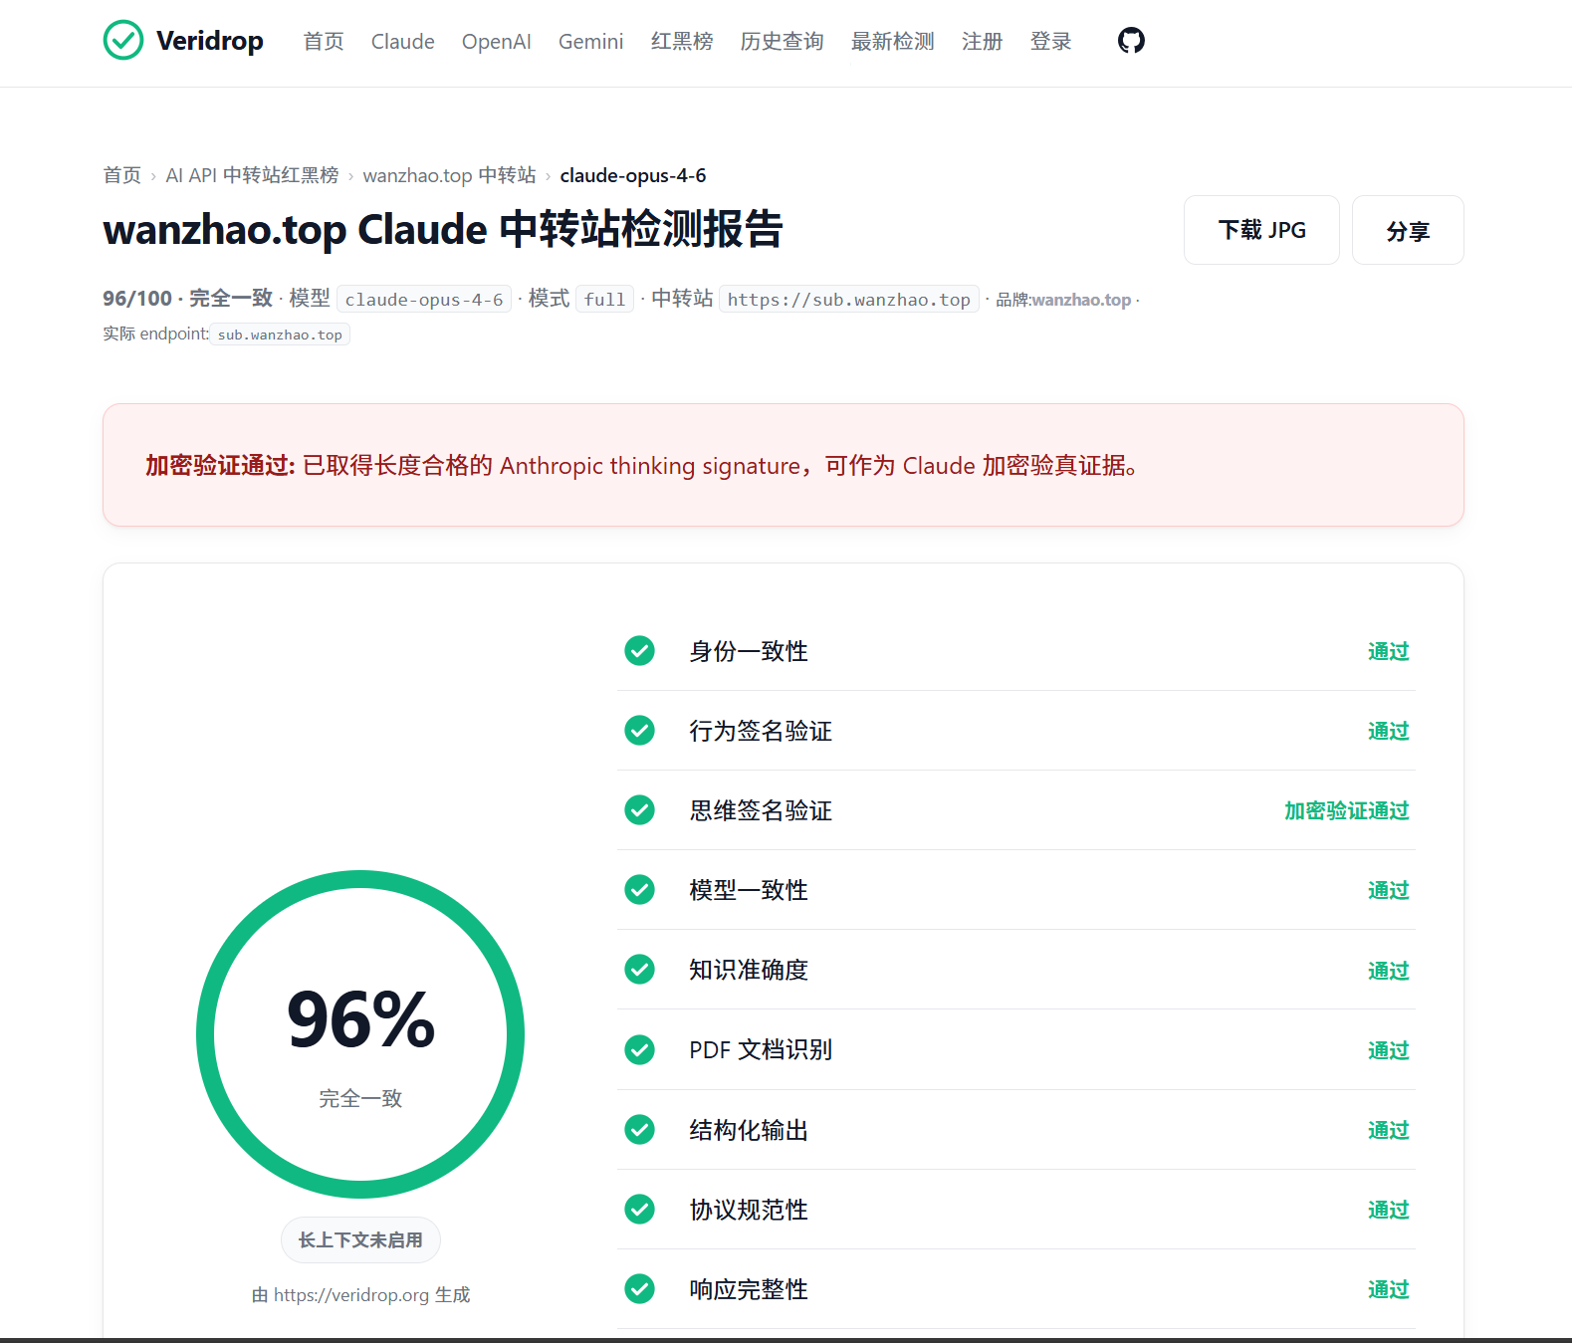Click the sub.wanzhao.top endpoint tag
Image resolution: width=1572 pixels, height=1343 pixels.
280,335
